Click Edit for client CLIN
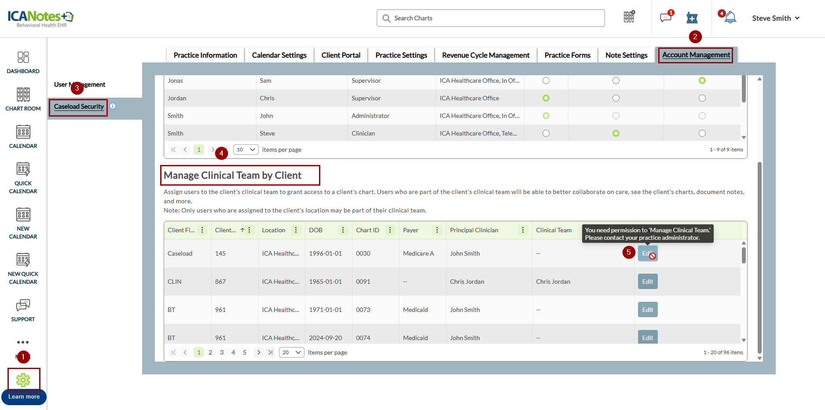 point(648,282)
